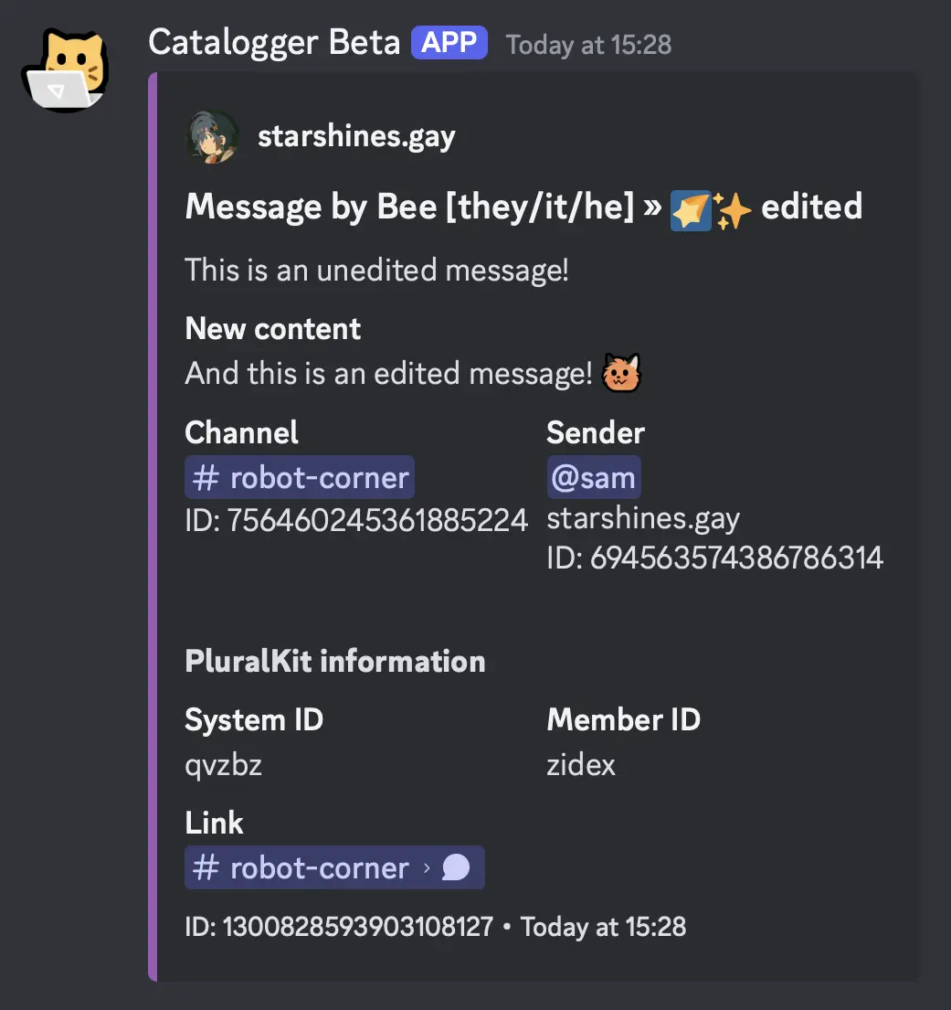
Task: Click the cat emoji in new content
Action: click(x=621, y=374)
